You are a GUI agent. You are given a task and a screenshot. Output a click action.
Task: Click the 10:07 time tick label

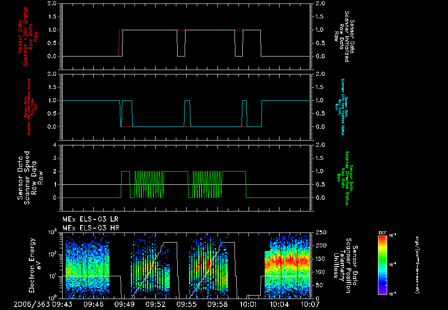coord(310,304)
